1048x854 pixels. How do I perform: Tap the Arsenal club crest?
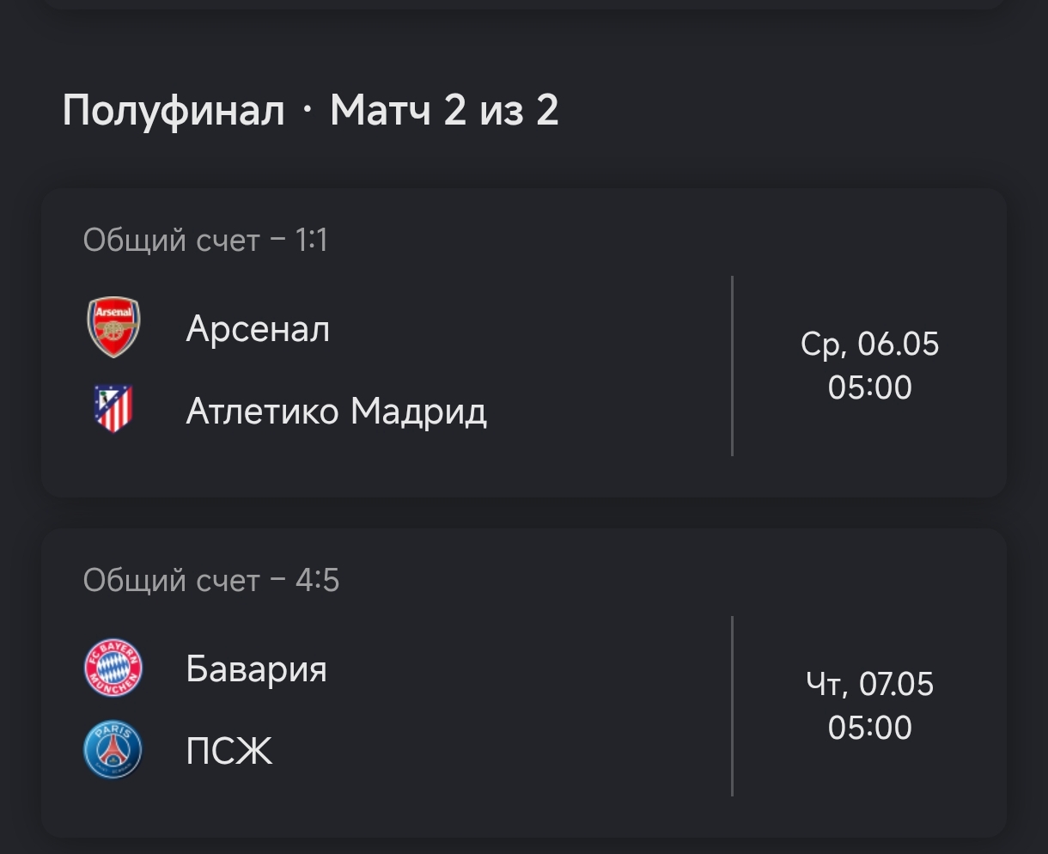[113, 327]
